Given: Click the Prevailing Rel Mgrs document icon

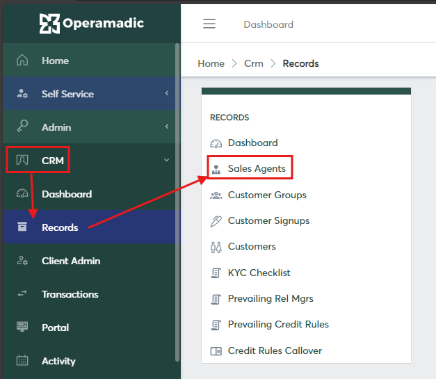Looking at the screenshot, I should point(216,299).
